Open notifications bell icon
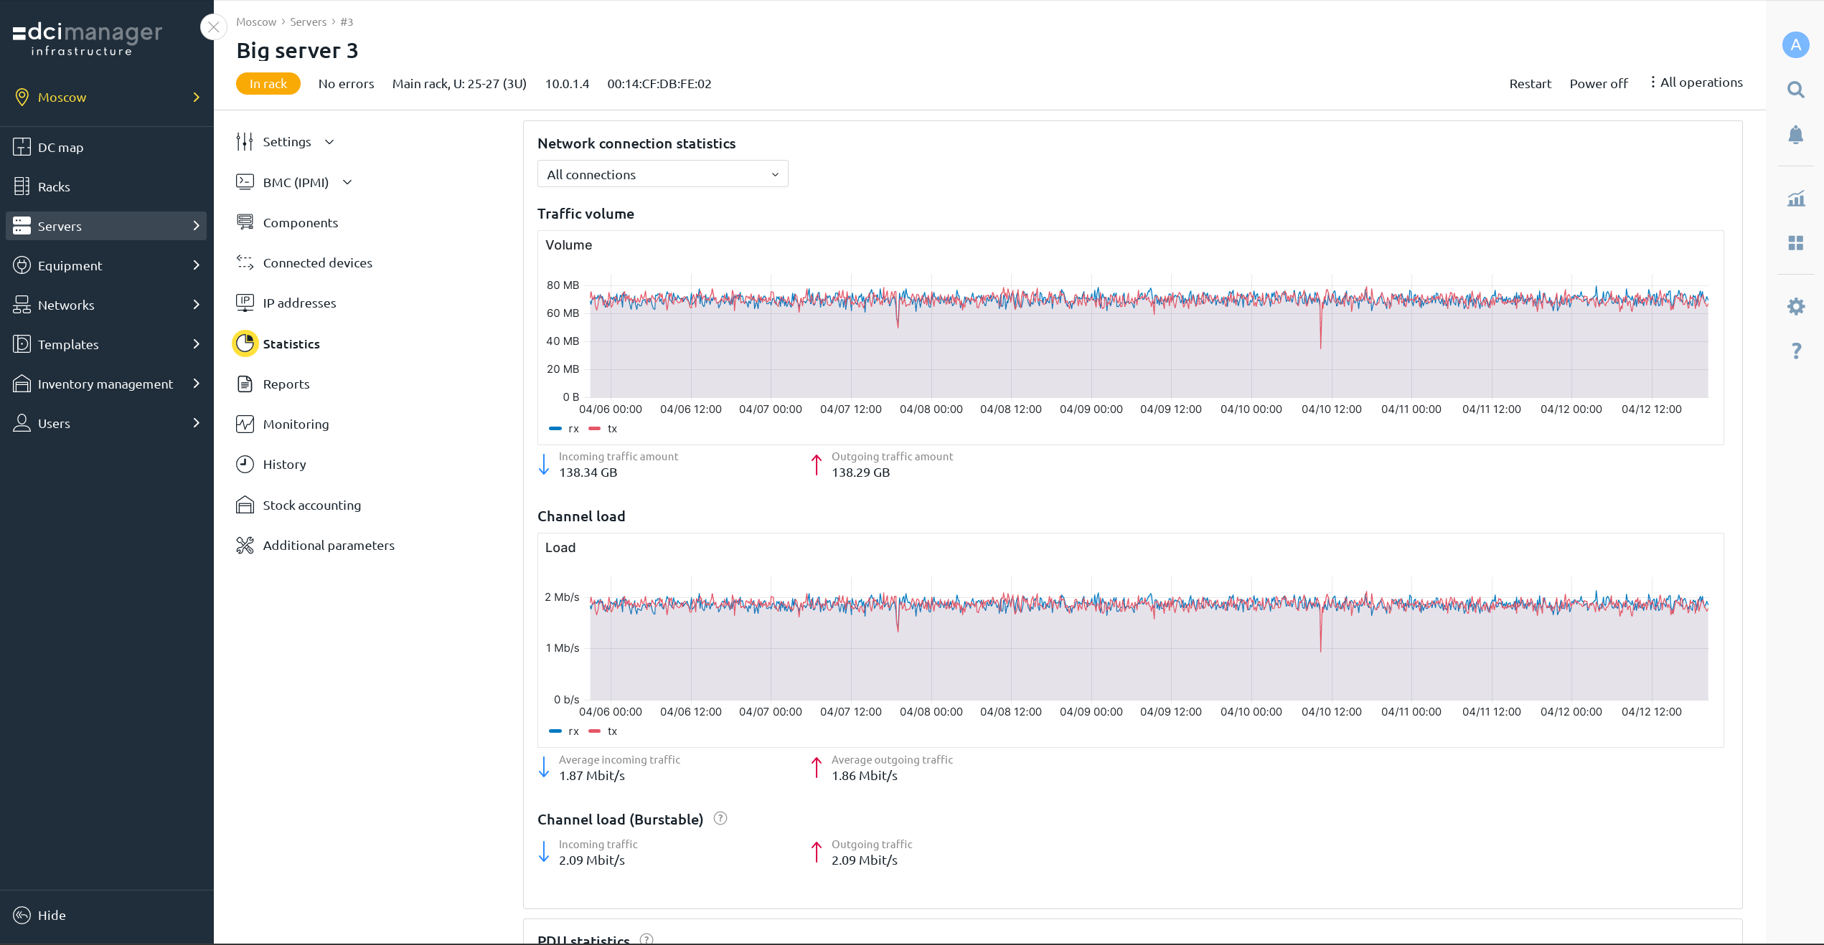The width and height of the screenshot is (1824, 945). click(1795, 135)
